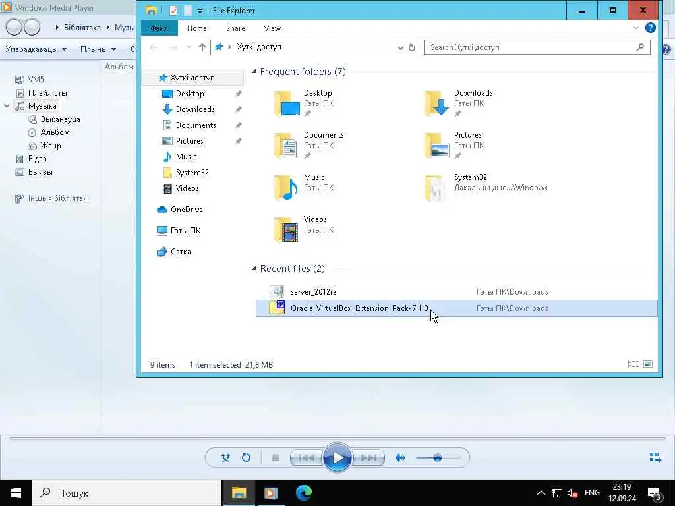
Task: Select Сетка in the navigation pane
Action: 181,252
